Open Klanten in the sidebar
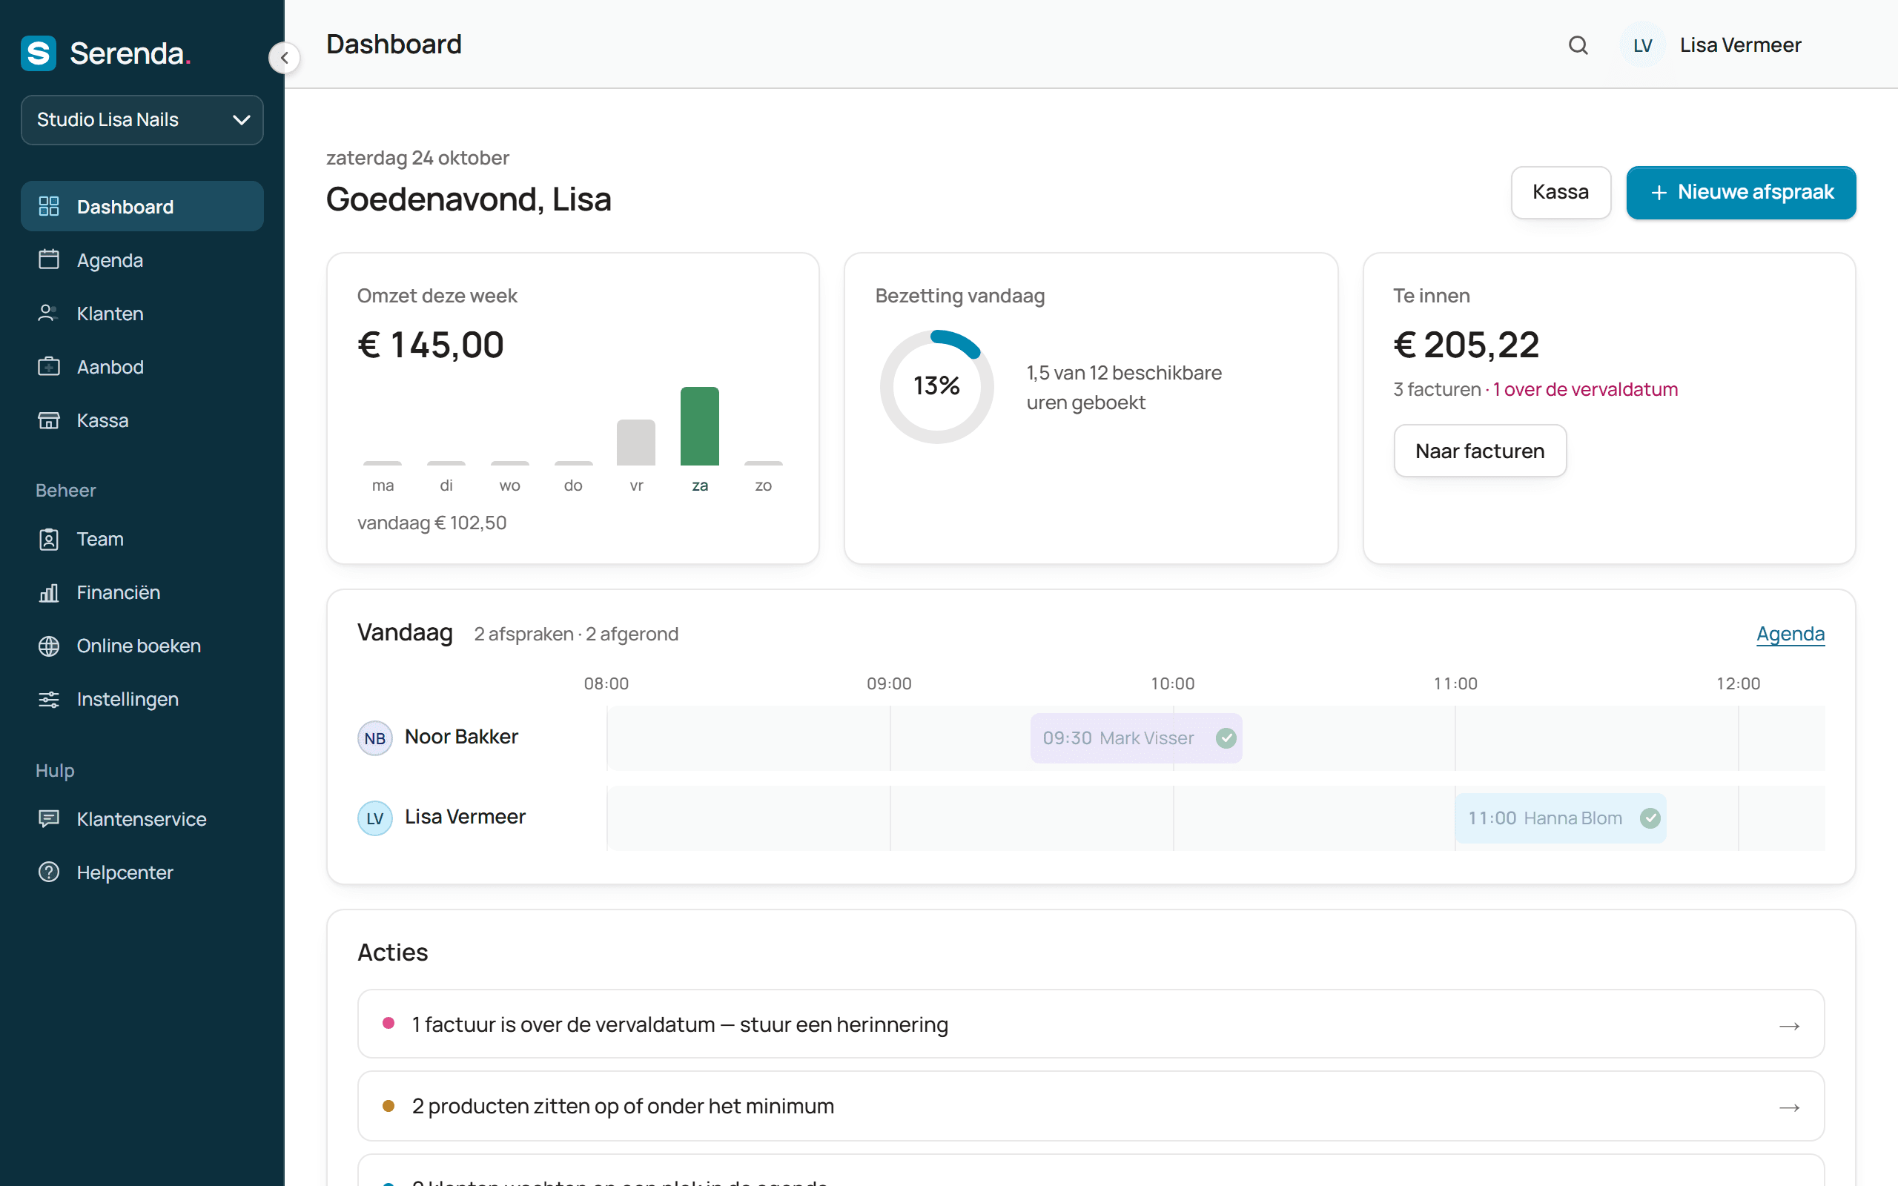The height and width of the screenshot is (1186, 1898). coord(142,313)
